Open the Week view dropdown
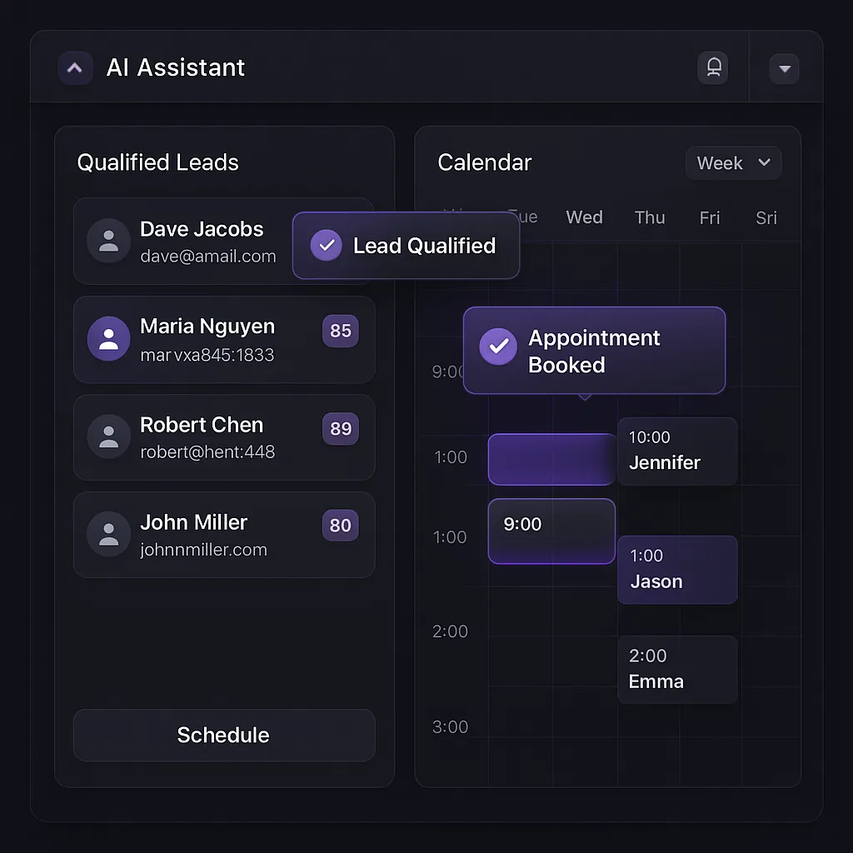 click(x=733, y=163)
